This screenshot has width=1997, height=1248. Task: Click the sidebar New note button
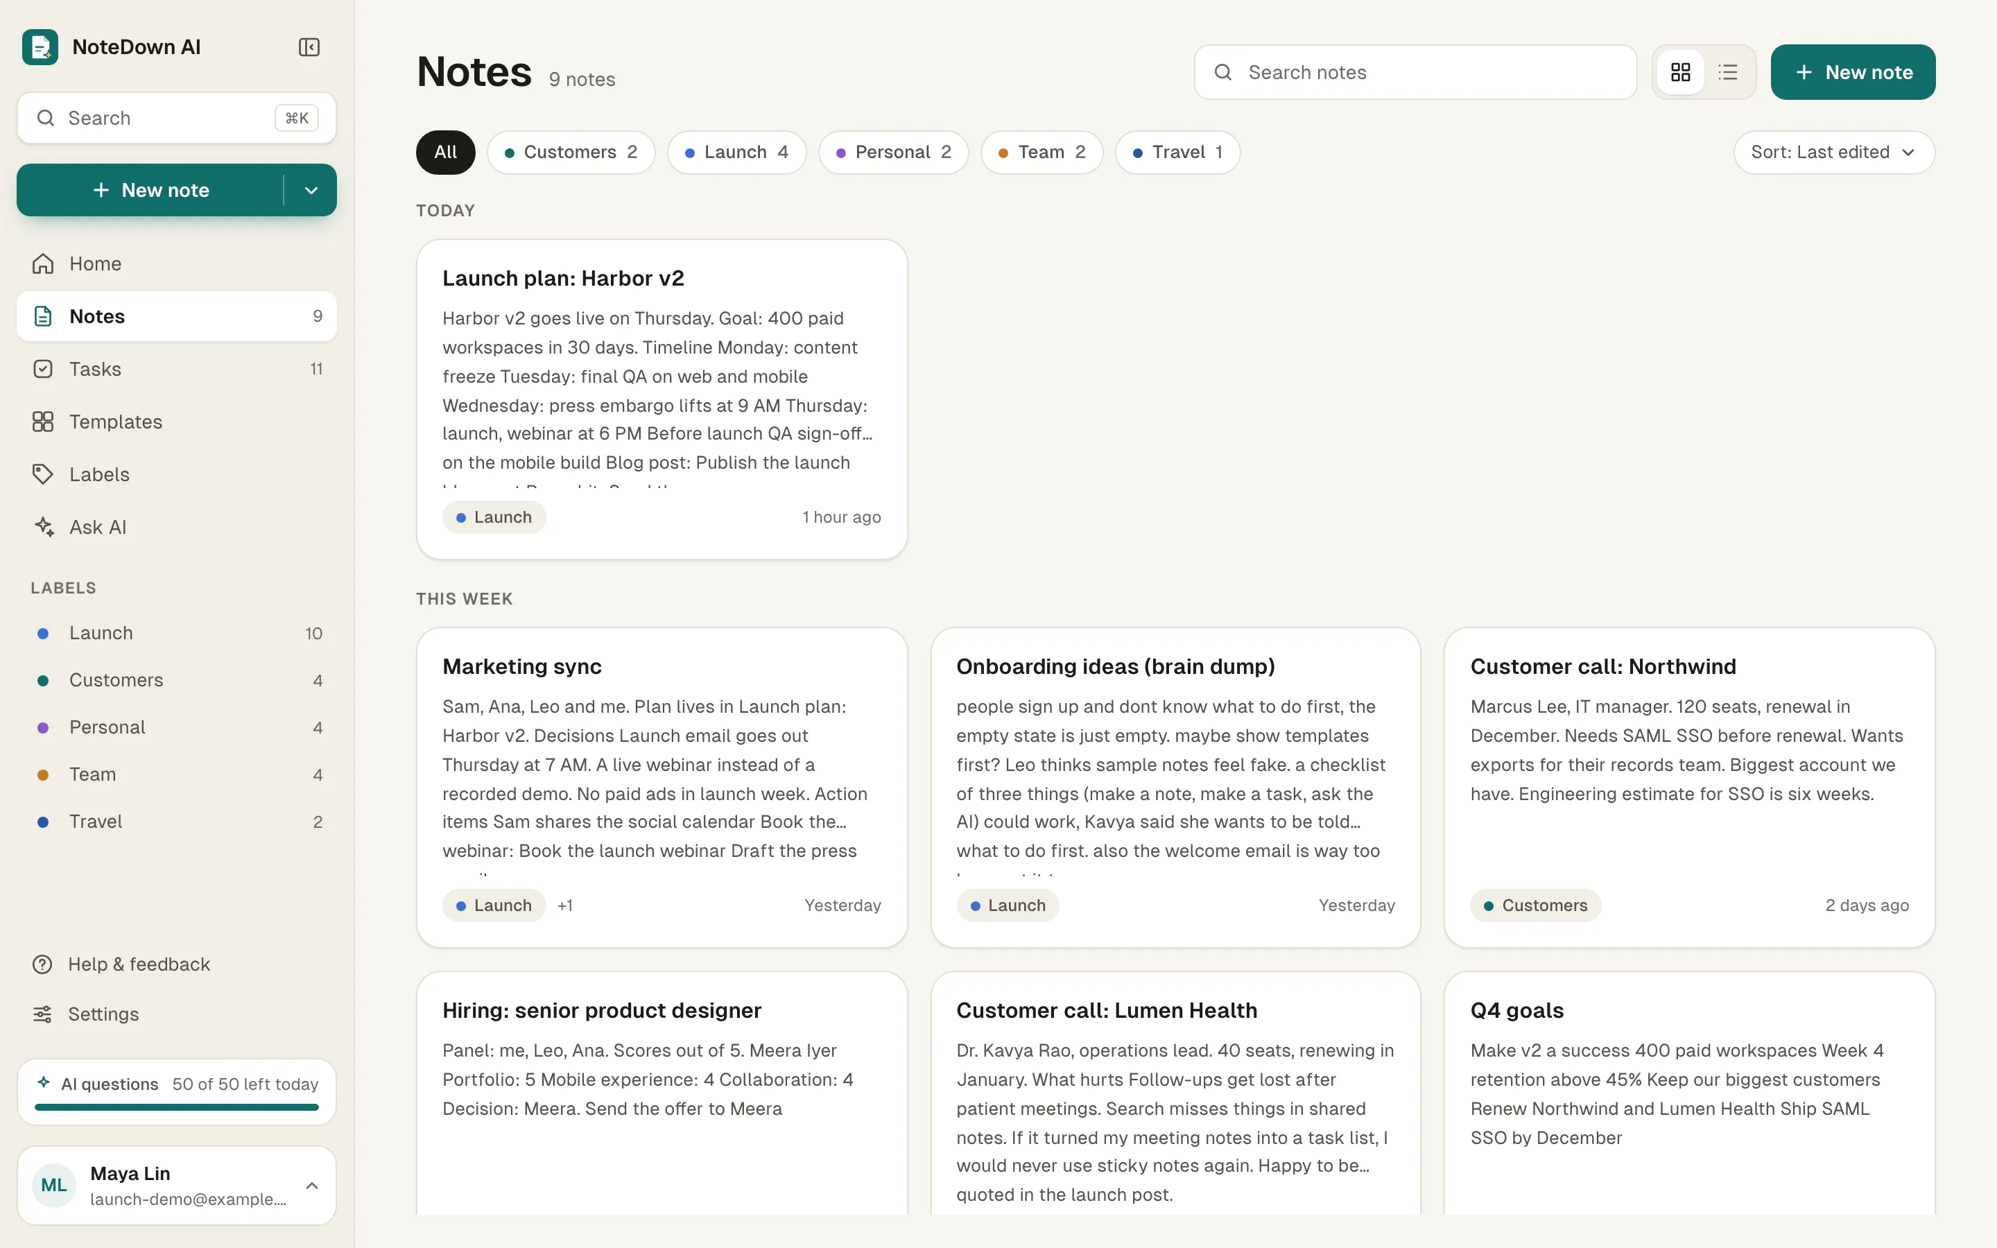click(150, 190)
